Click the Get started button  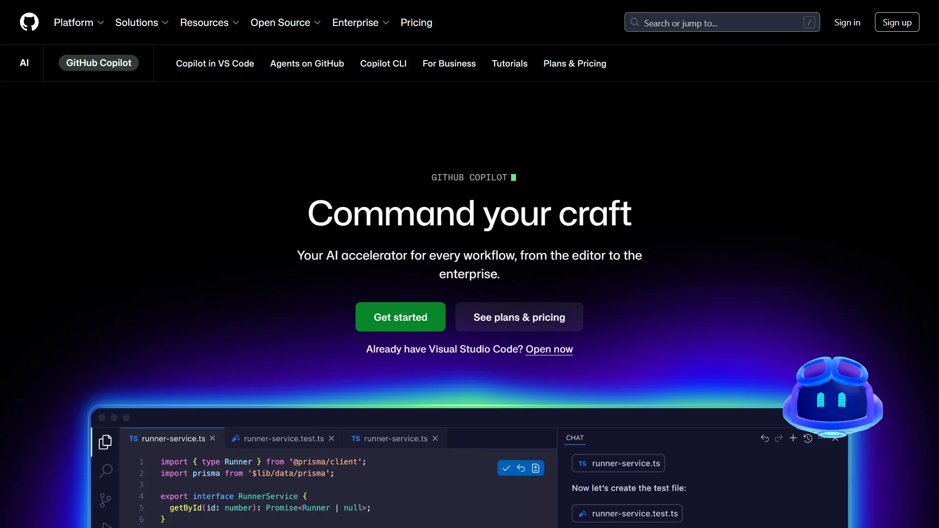pyautogui.click(x=401, y=317)
